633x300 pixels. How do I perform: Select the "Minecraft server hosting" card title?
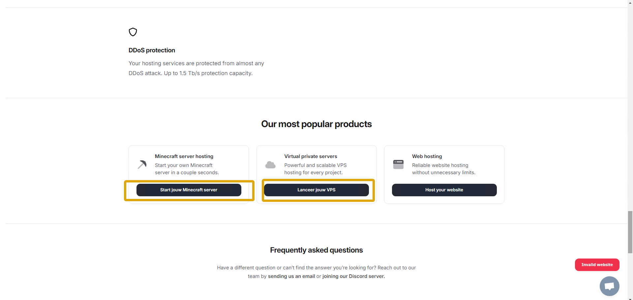(x=184, y=156)
